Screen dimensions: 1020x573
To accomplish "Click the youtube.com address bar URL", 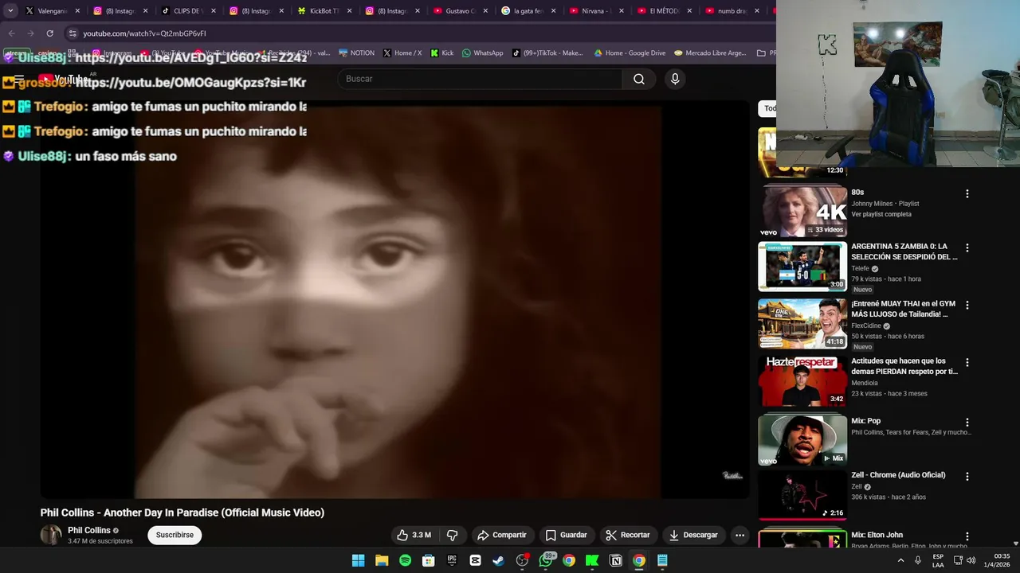I will pyautogui.click(x=144, y=33).
